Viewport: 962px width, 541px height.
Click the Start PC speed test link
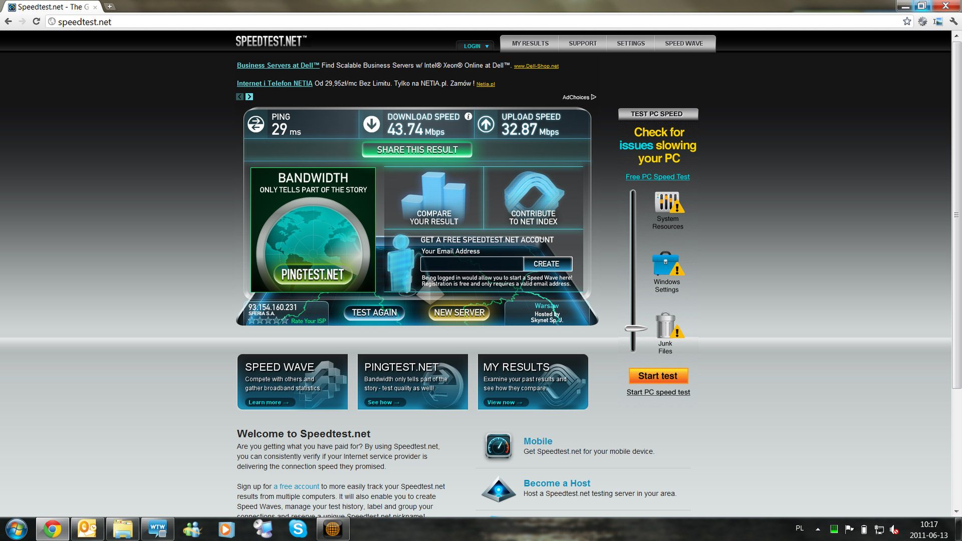click(658, 392)
